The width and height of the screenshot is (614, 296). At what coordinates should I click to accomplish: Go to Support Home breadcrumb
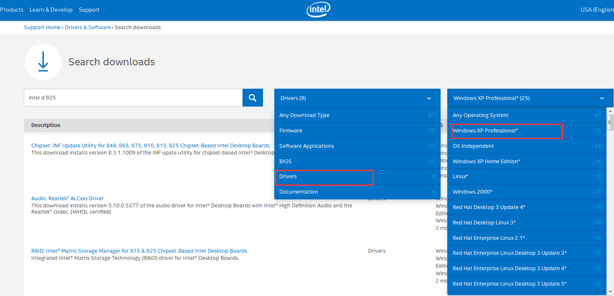[x=42, y=27]
